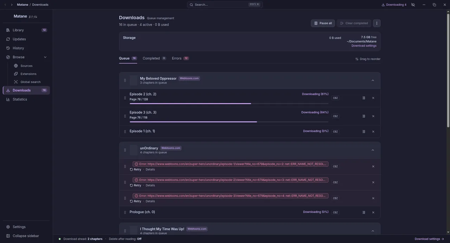Open the Statistics chart icon in the sidebar
The width and height of the screenshot is (450, 243).
(8, 100)
